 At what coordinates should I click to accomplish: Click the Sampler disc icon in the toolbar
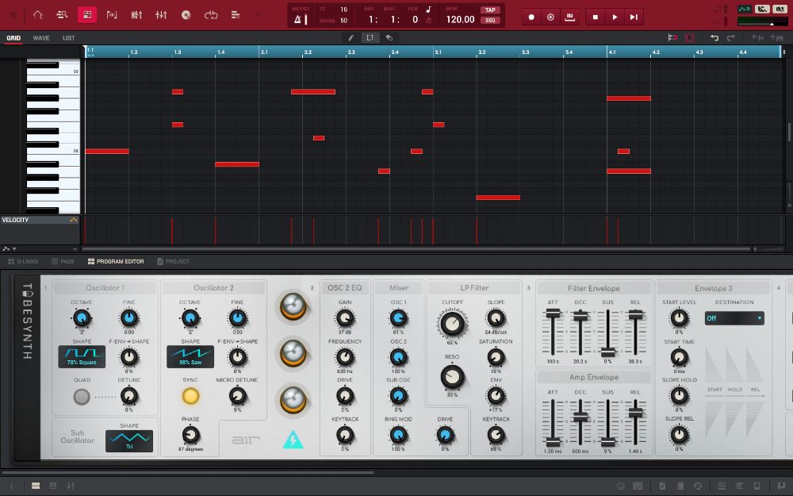pos(186,16)
